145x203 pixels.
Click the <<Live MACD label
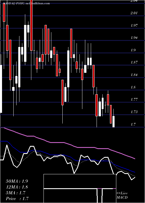[x=122, y=195]
